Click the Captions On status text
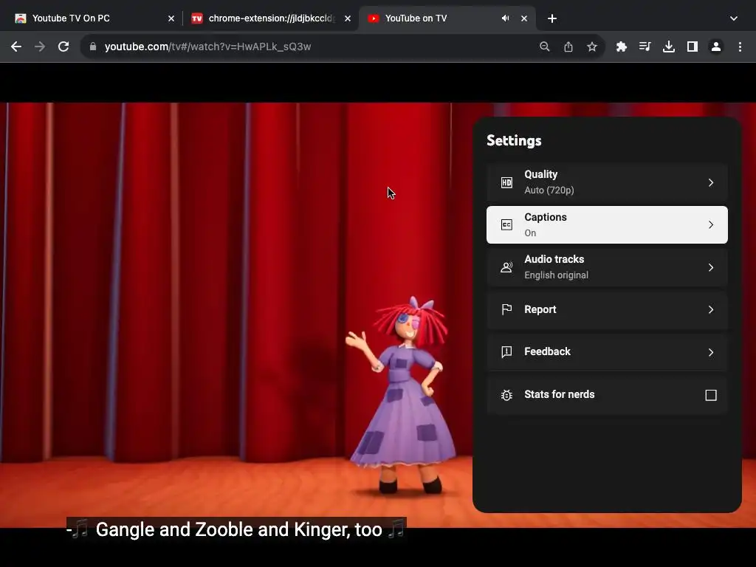The width and height of the screenshot is (756, 567). point(530,233)
